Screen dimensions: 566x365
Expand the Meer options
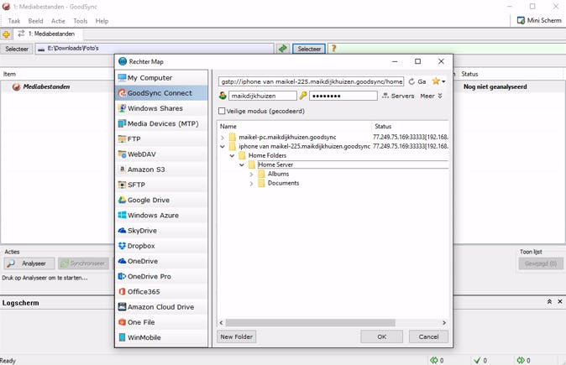[431, 96]
